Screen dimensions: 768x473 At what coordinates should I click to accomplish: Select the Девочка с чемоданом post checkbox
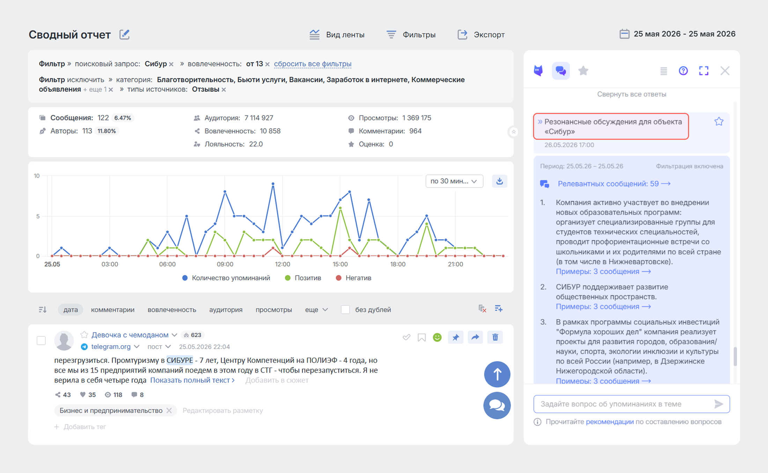click(x=41, y=340)
